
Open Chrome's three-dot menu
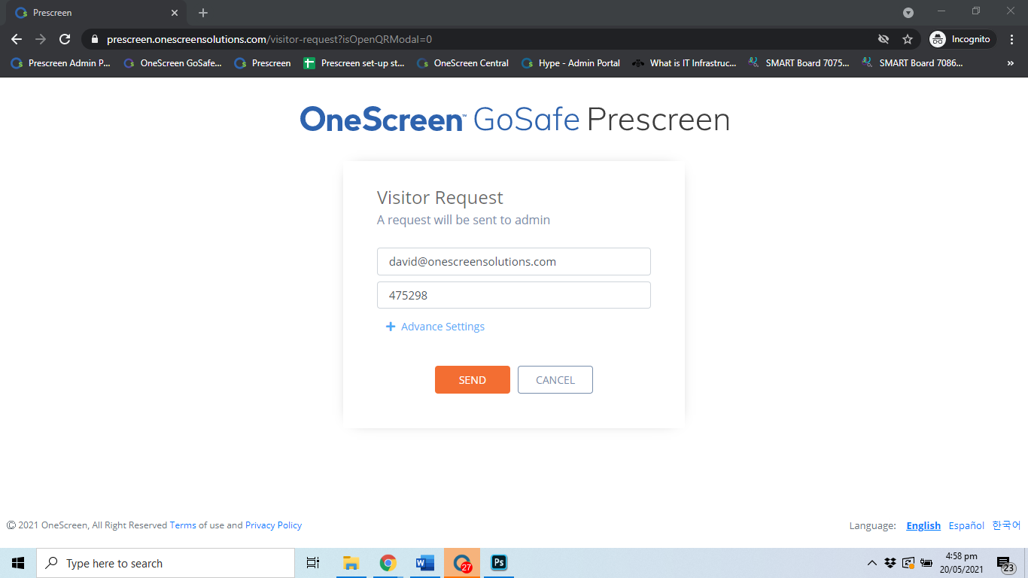pos(1011,39)
